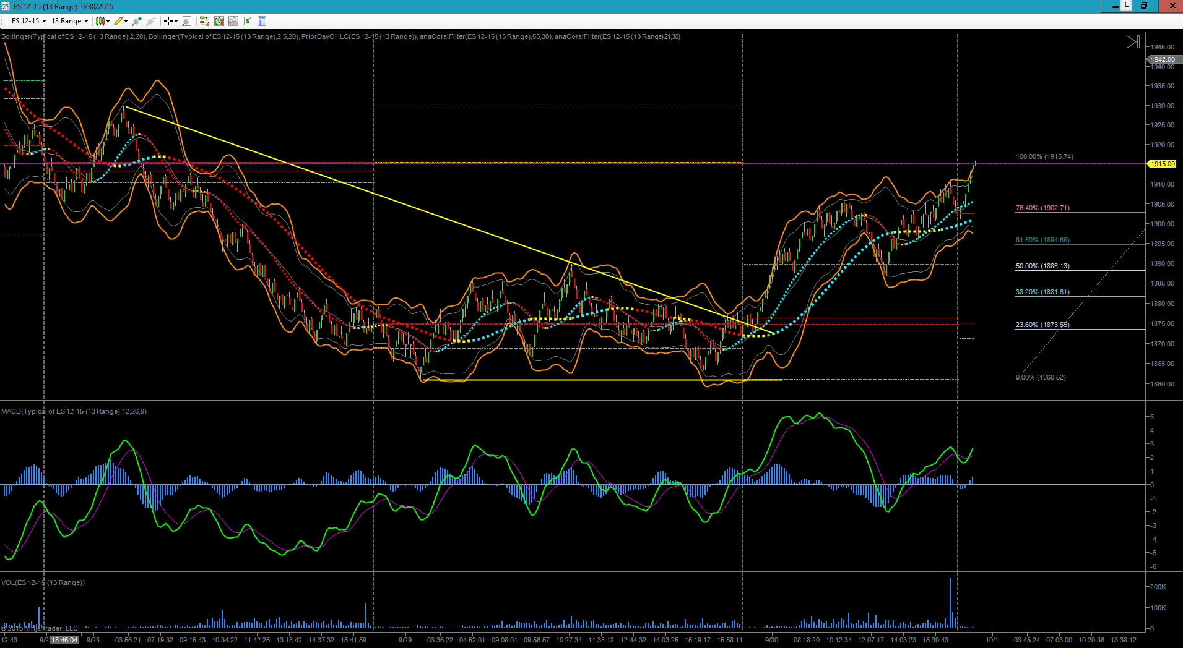The width and height of the screenshot is (1183, 648).
Task: Click the 61.80% (1894.65) Fibonacci label
Action: [x=1042, y=240]
